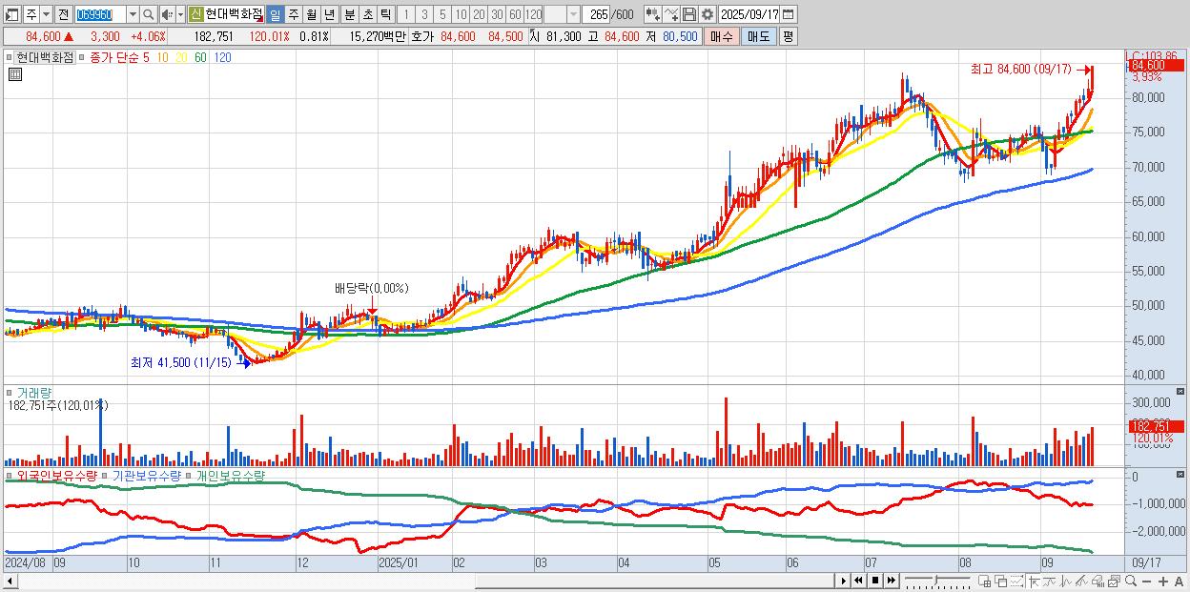Click the minus zoom-out icon

1146,581
